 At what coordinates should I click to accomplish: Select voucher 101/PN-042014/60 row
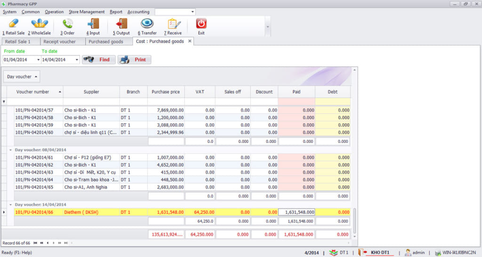pos(182,132)
